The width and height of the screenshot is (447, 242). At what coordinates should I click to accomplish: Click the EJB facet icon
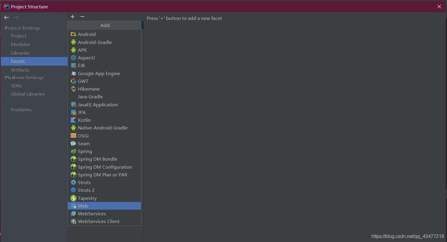click(73, 65)
